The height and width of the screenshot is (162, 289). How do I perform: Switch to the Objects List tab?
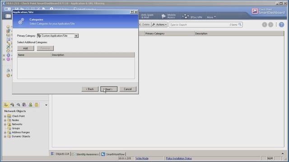point(60,154)
